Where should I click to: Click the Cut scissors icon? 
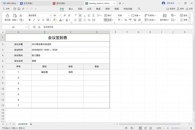(21, 16)
